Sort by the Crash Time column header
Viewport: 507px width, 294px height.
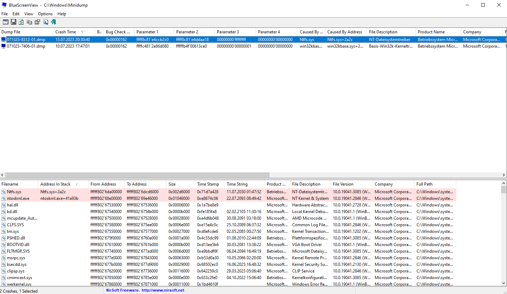coord(74,32)
